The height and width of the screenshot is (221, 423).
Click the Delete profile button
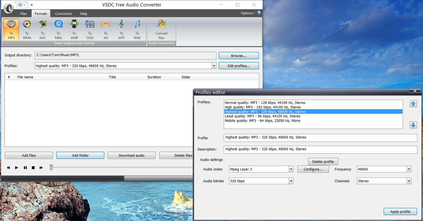[323, 162]
